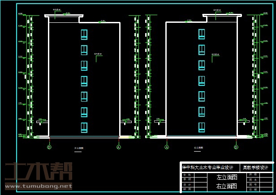Click 右立面图 text in the title block

pyautogui.click(x=227, y=186)
